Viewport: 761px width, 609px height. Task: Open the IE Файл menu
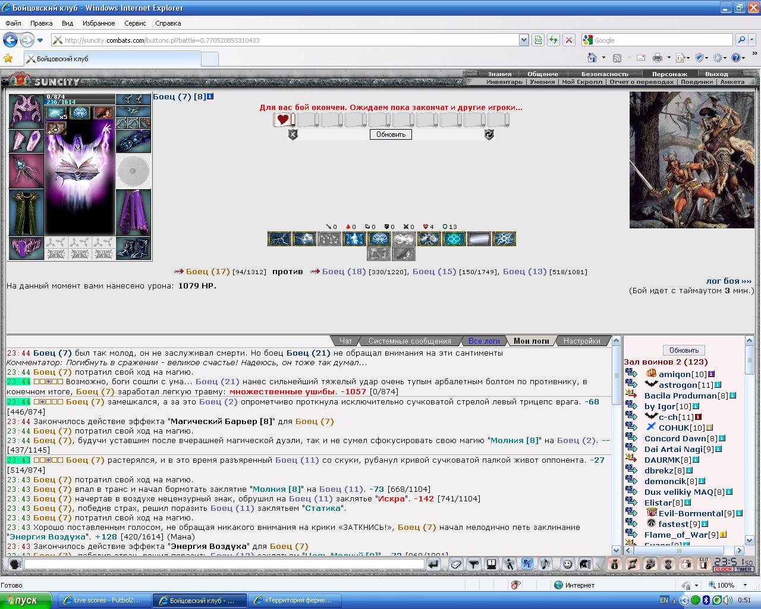pos(13,23)
